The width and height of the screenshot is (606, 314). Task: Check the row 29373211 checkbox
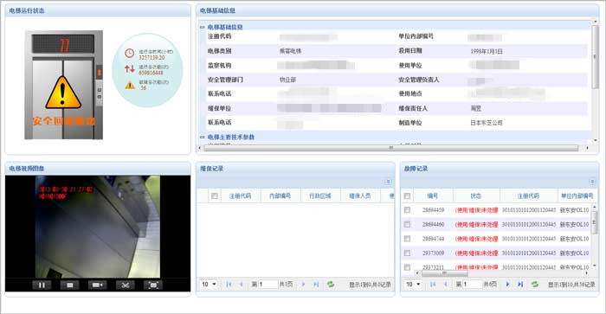pos(407,267)
